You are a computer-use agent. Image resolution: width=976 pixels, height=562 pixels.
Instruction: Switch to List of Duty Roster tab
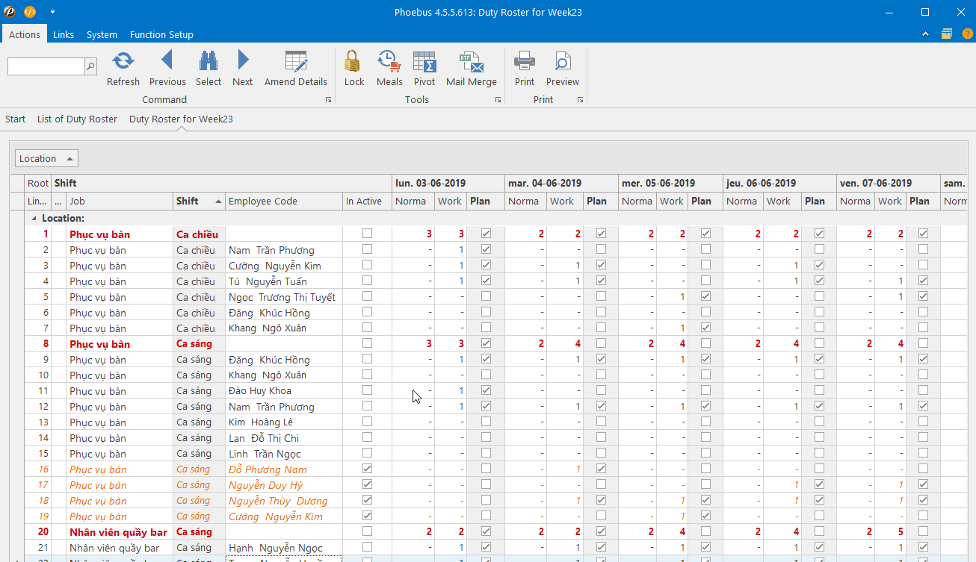(x=77, y=119)
